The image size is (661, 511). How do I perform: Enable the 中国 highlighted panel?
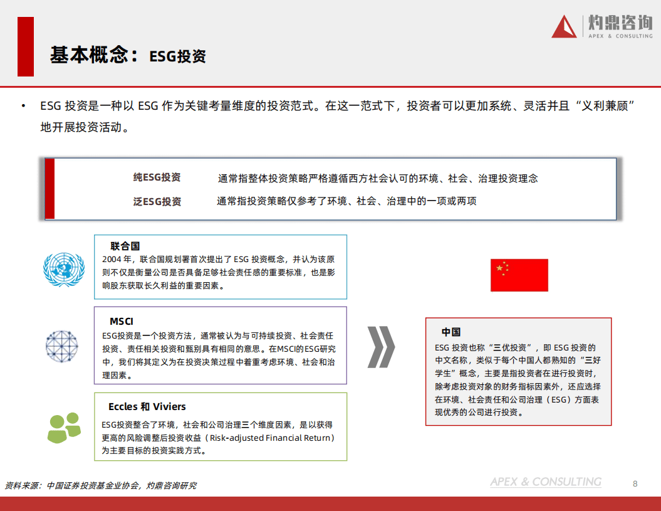click(x=518, y=373)
